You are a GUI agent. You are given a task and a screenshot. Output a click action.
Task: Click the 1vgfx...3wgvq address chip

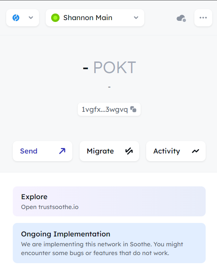109,109
